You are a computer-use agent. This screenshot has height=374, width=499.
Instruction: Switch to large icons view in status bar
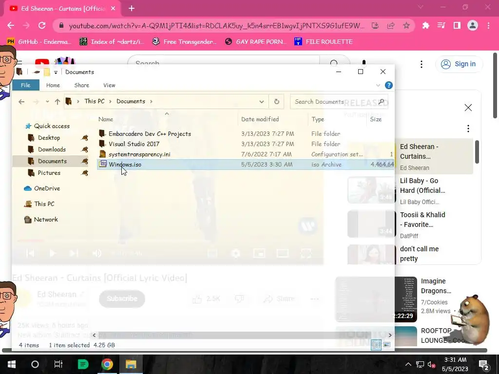(x=386, y=345)
